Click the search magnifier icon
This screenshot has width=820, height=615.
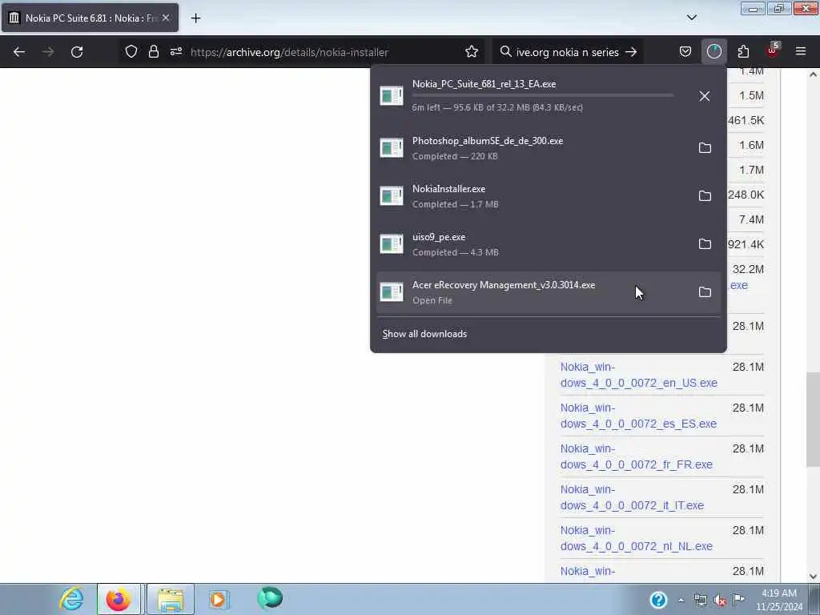(x=505, y=51)
